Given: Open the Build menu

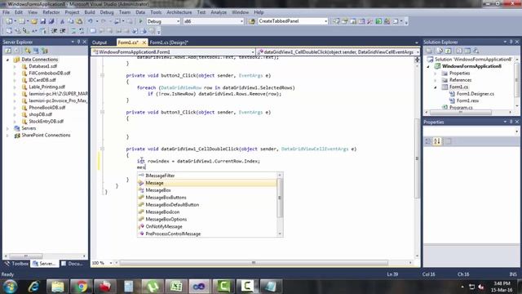Looking at the screenshot, I should pyautogui.click(x=90, y=12).
